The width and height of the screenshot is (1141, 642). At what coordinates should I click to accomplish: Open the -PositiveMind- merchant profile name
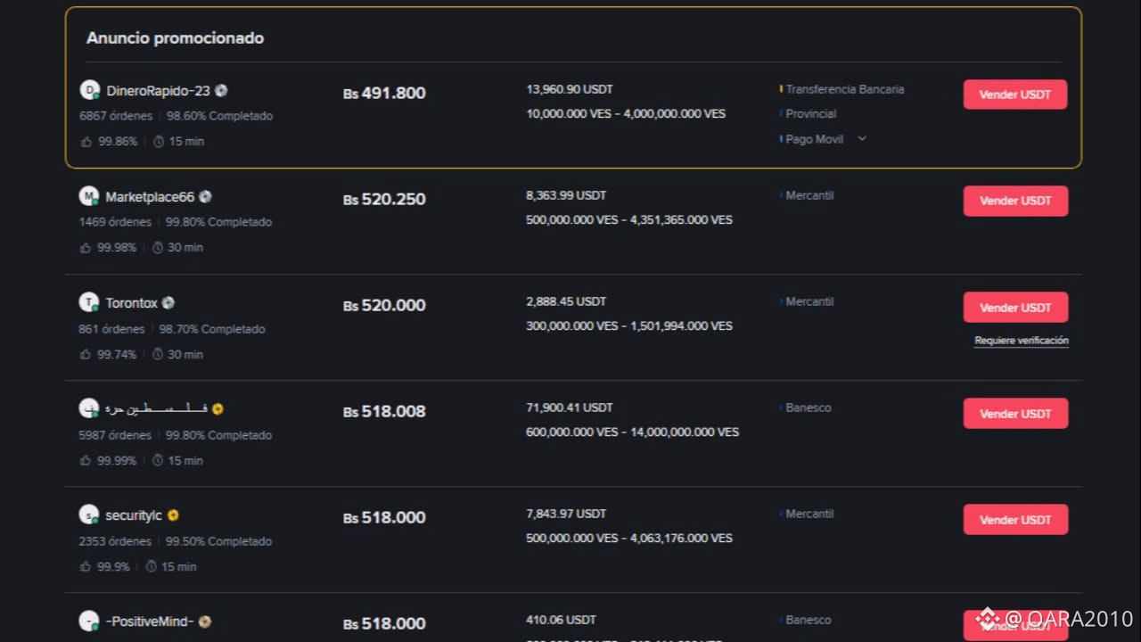[x=149, y=621]
